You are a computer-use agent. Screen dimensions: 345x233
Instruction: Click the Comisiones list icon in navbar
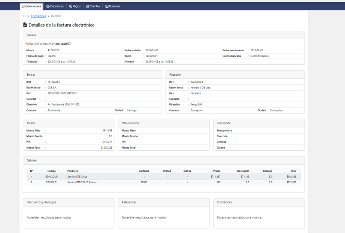23,6
